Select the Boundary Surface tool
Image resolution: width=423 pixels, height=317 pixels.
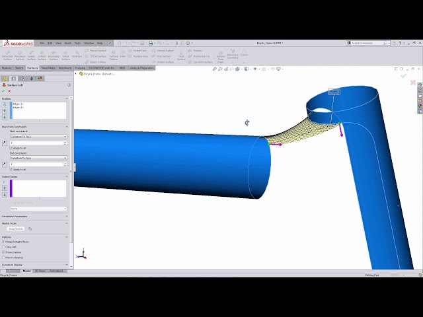[x=54, y=55]
